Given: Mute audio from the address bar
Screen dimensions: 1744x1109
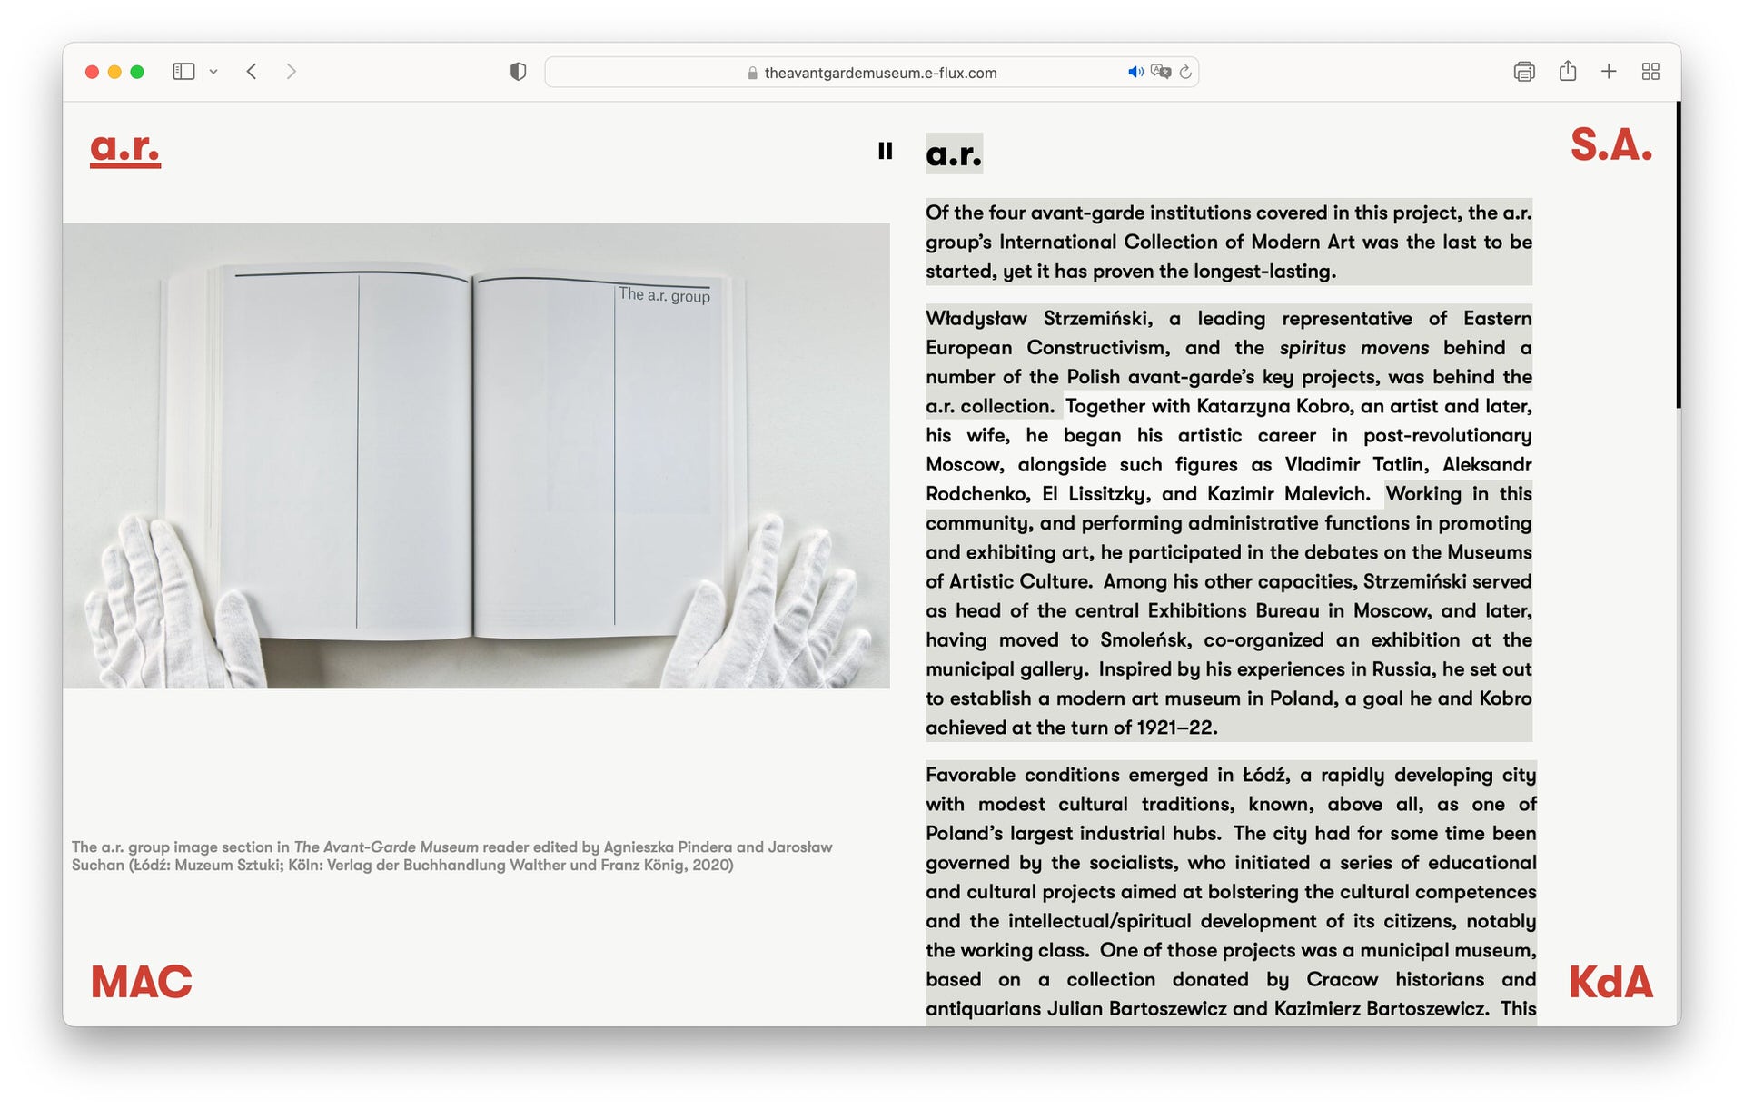Looking at the screenshot, I should (x=1135, y=72).
